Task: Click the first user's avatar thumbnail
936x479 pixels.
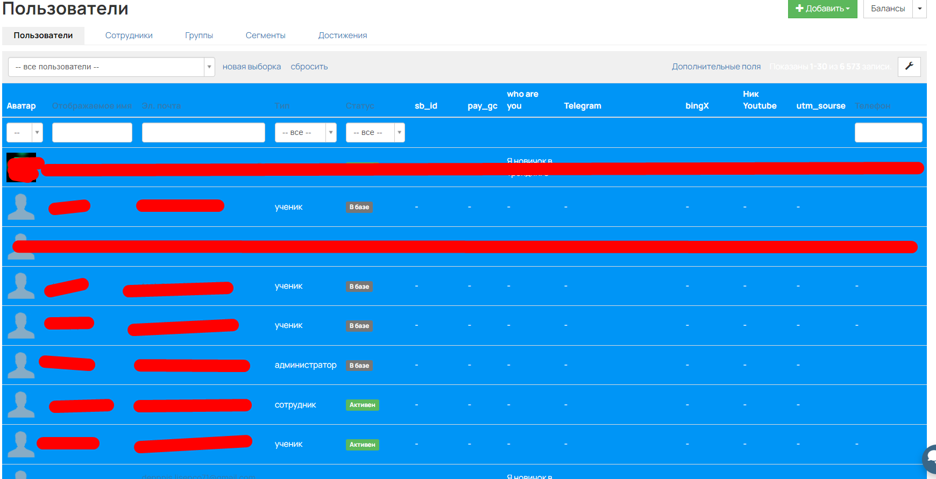Action: [21, 167]
